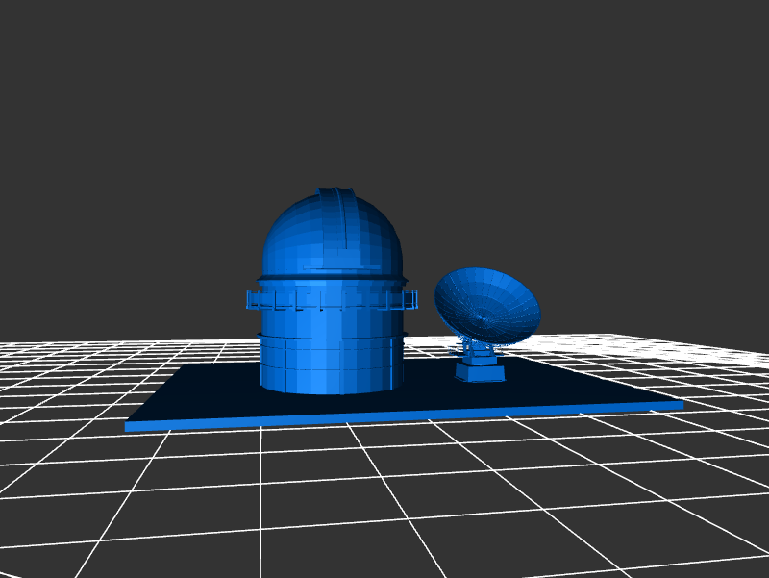
Task: Select the satellite dish pedestal base
Action: [479, 371]
